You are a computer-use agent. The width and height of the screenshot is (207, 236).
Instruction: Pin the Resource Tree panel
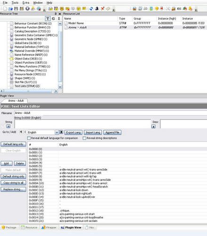[x=56, y=14]
